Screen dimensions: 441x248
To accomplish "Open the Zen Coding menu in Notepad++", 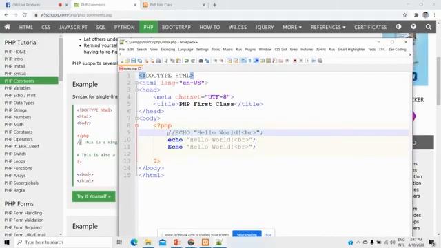I will [x=397, y=49].
